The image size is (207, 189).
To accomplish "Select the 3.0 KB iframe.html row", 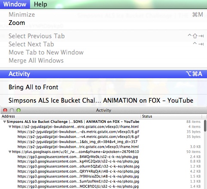I will (102, 147).
